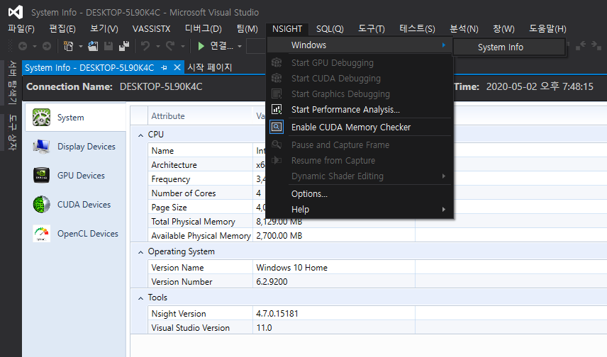Collapse the Tools section
Viewport: 607px width, 357px height.
140,298
